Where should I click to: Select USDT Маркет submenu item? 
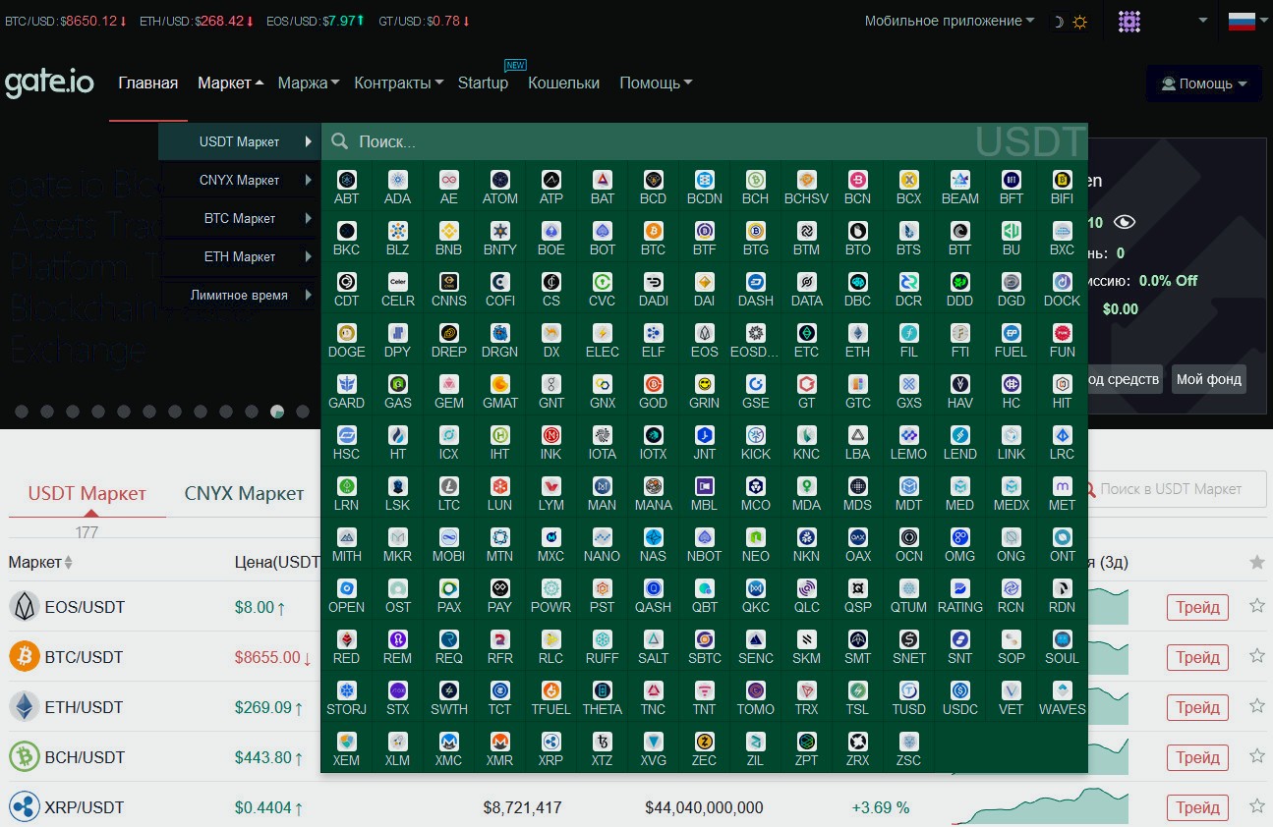[x=240, y=141]
